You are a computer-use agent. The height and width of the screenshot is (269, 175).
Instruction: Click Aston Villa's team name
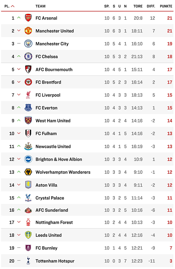(x=46, y=185)
